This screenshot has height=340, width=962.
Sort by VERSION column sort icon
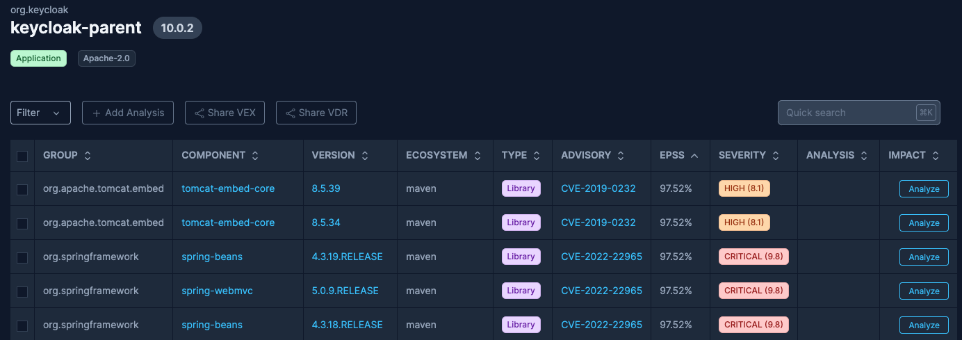pos(365,156)
